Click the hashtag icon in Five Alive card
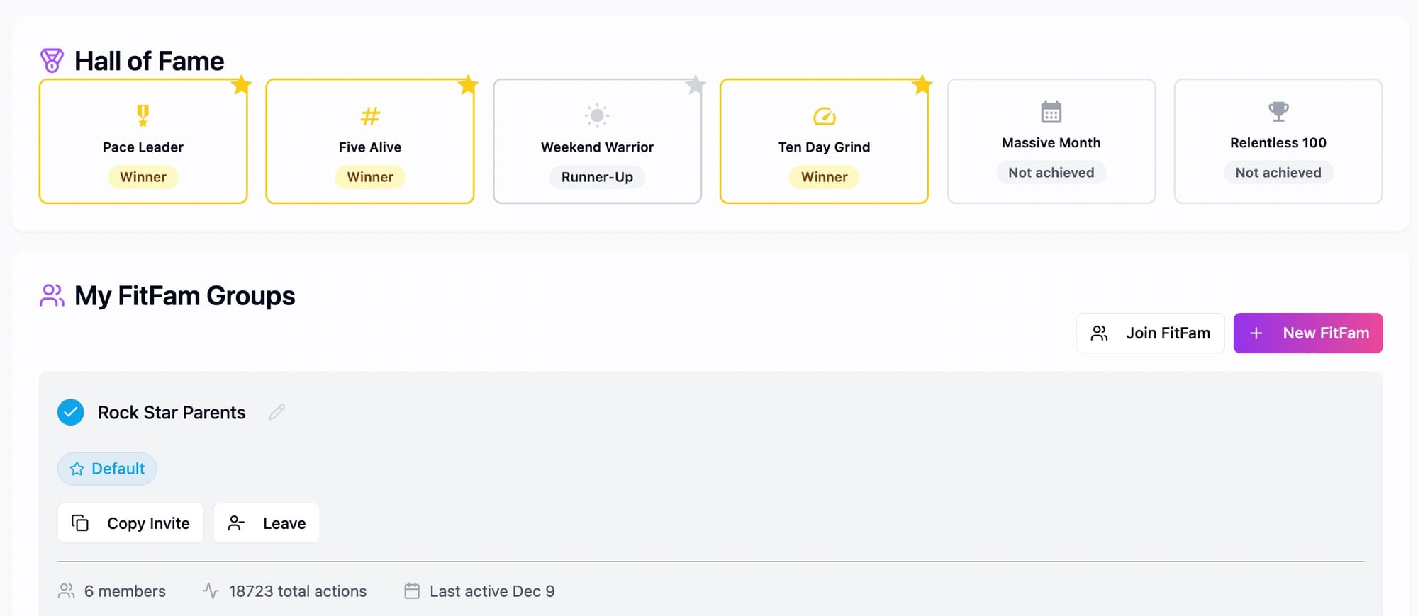The height and width of the screenshot is (616, 1418). click(x=370, y=115)
